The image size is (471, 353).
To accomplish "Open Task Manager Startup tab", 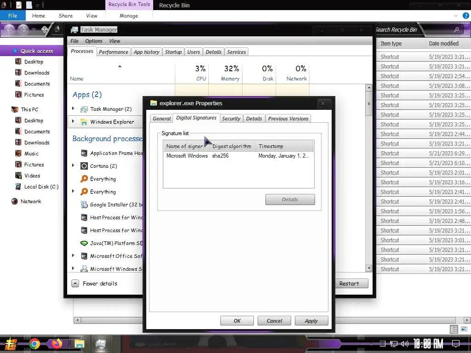I will click(173, 52).
